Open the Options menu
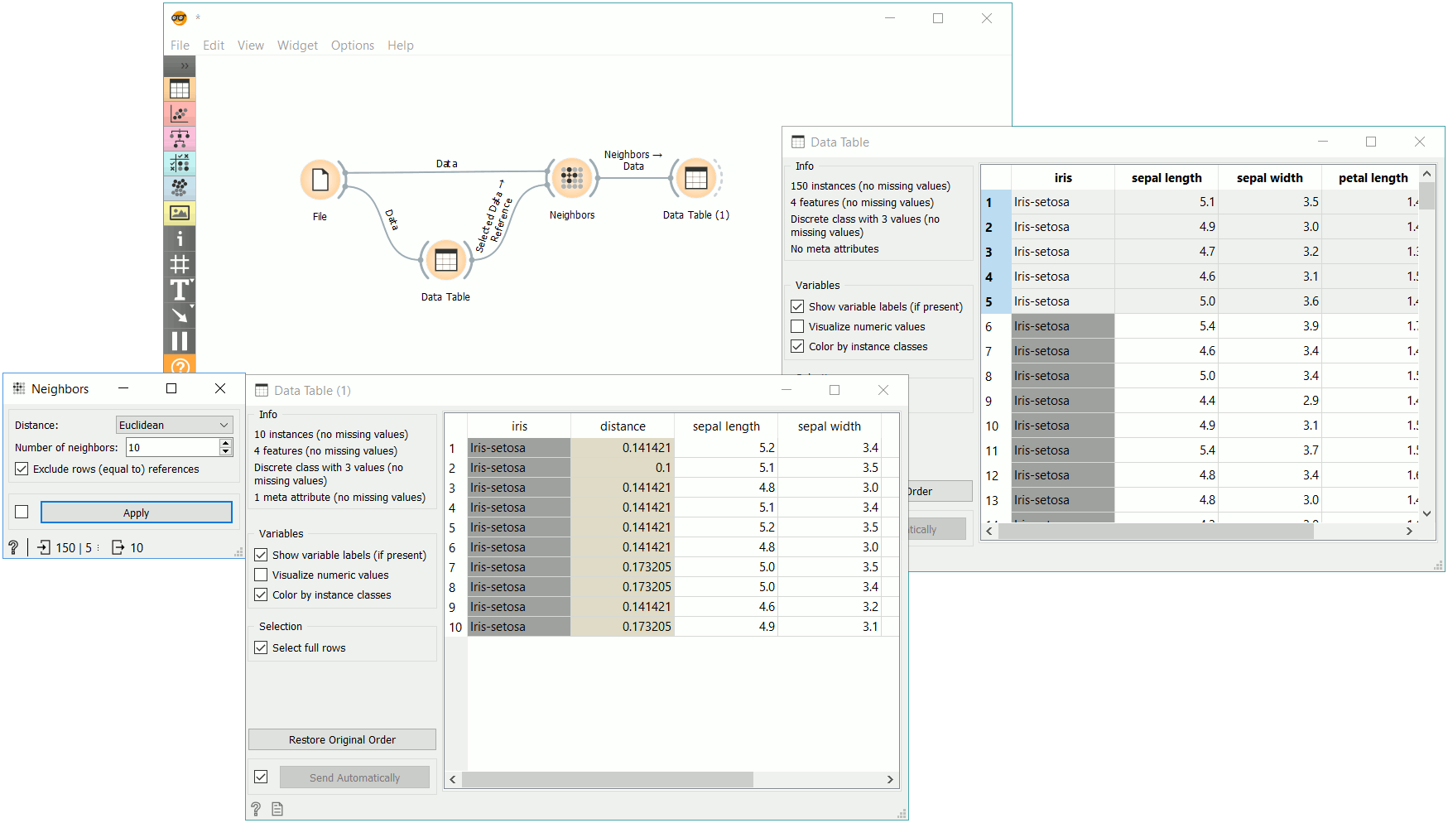 [x=352, y=46]
